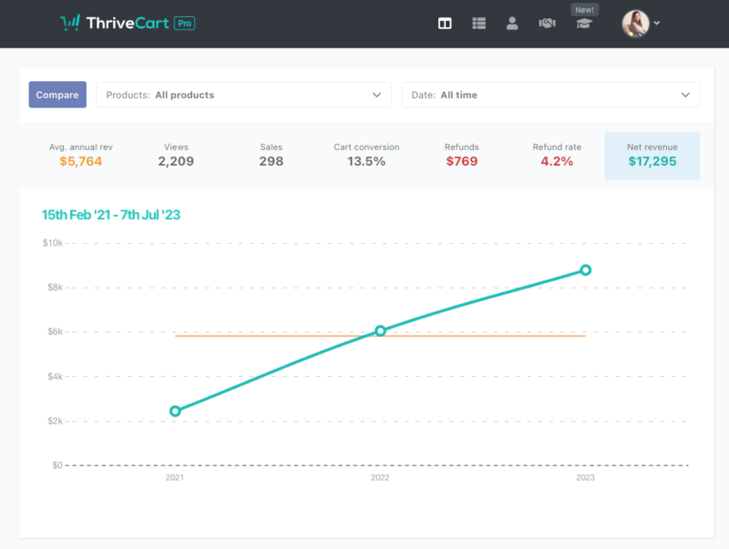Open the customers person icon
The width and height of the screenshot is (729, 549).
coord(512,24)
